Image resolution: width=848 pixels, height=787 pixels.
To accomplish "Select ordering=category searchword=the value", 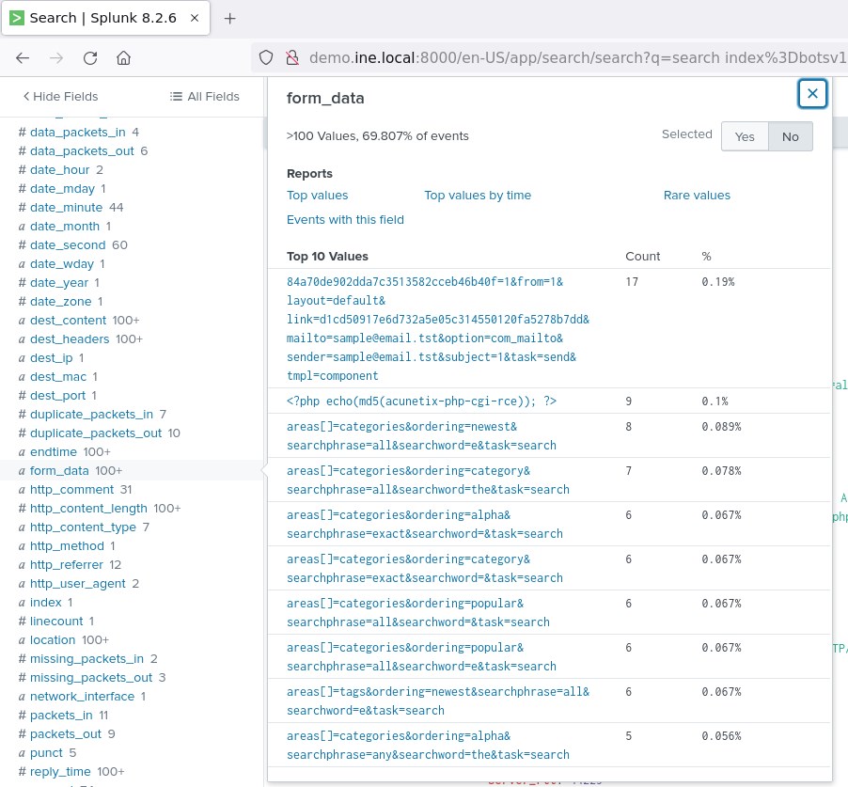I will point(428,480).
